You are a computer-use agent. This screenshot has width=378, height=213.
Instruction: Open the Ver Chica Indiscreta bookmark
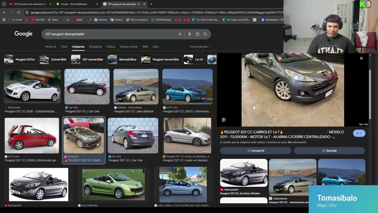[x=206, y=20]
